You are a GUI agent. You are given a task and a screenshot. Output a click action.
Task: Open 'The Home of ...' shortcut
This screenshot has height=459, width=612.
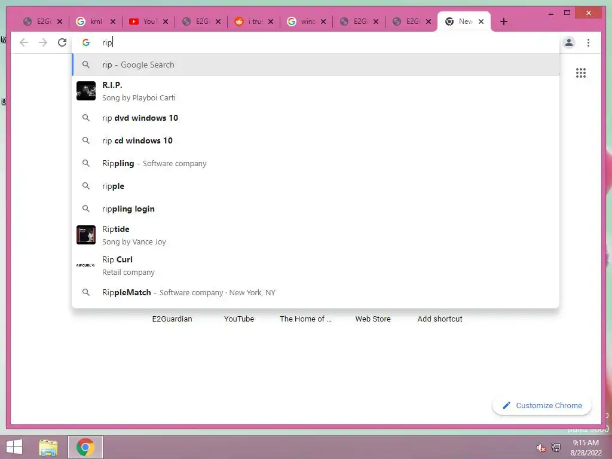(x=305, y=319)
